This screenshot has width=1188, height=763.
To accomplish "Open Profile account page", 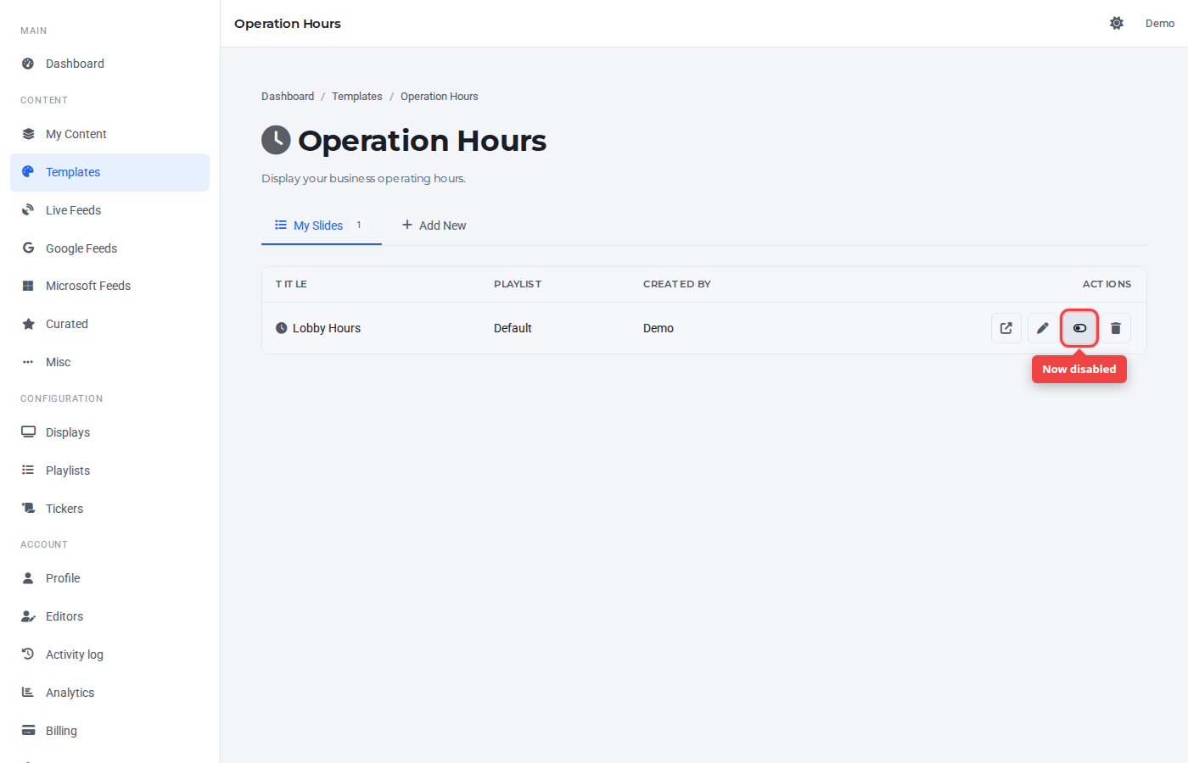I will (x=109, y=578).
